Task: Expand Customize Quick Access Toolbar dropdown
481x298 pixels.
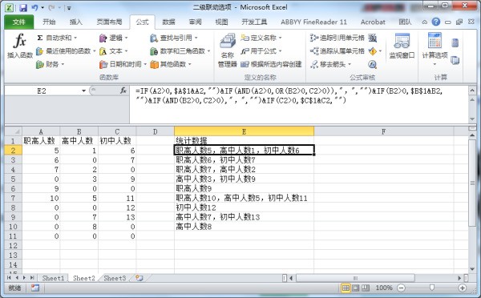Action: pos(69,8)
